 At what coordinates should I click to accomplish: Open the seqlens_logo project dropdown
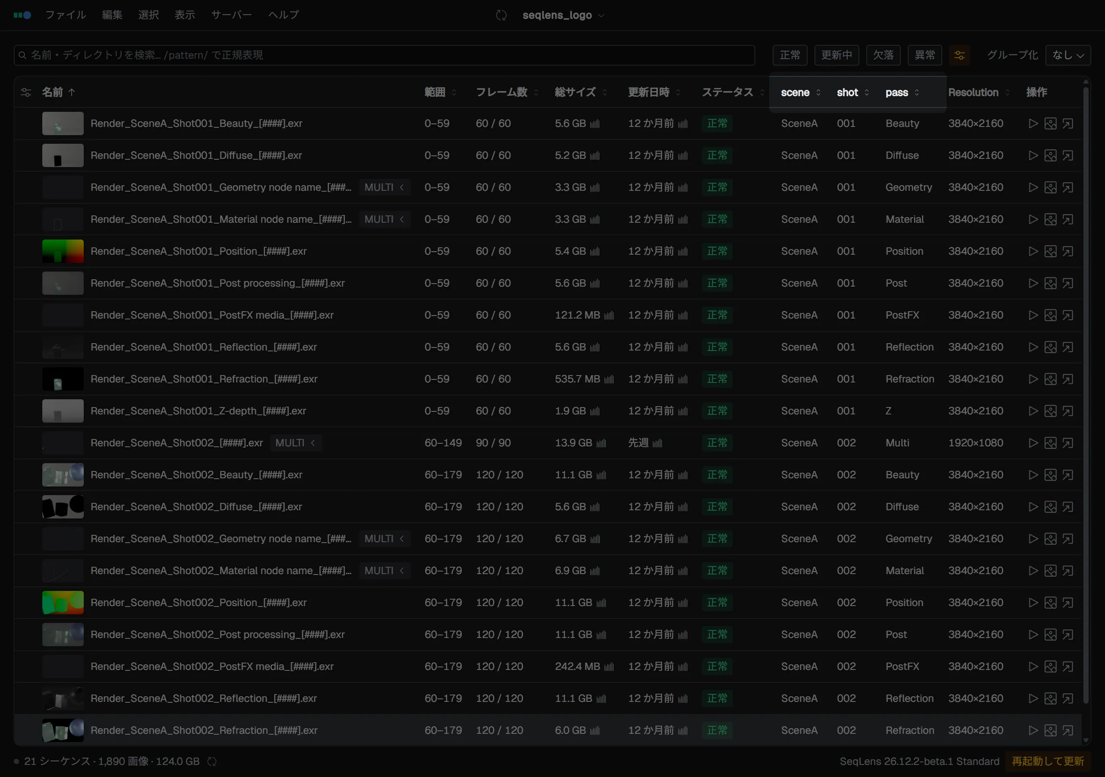563,16
